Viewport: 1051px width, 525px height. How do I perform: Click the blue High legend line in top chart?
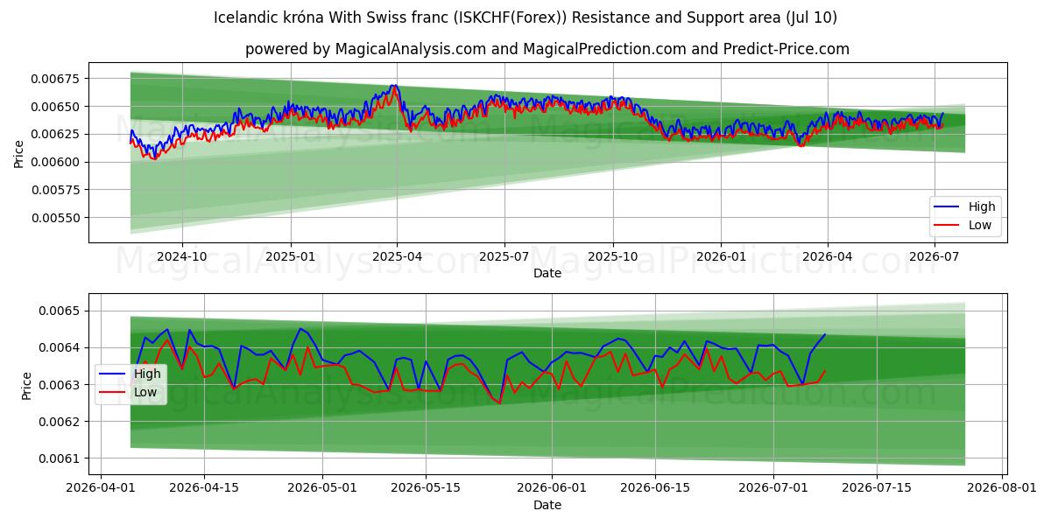[947, 207]
